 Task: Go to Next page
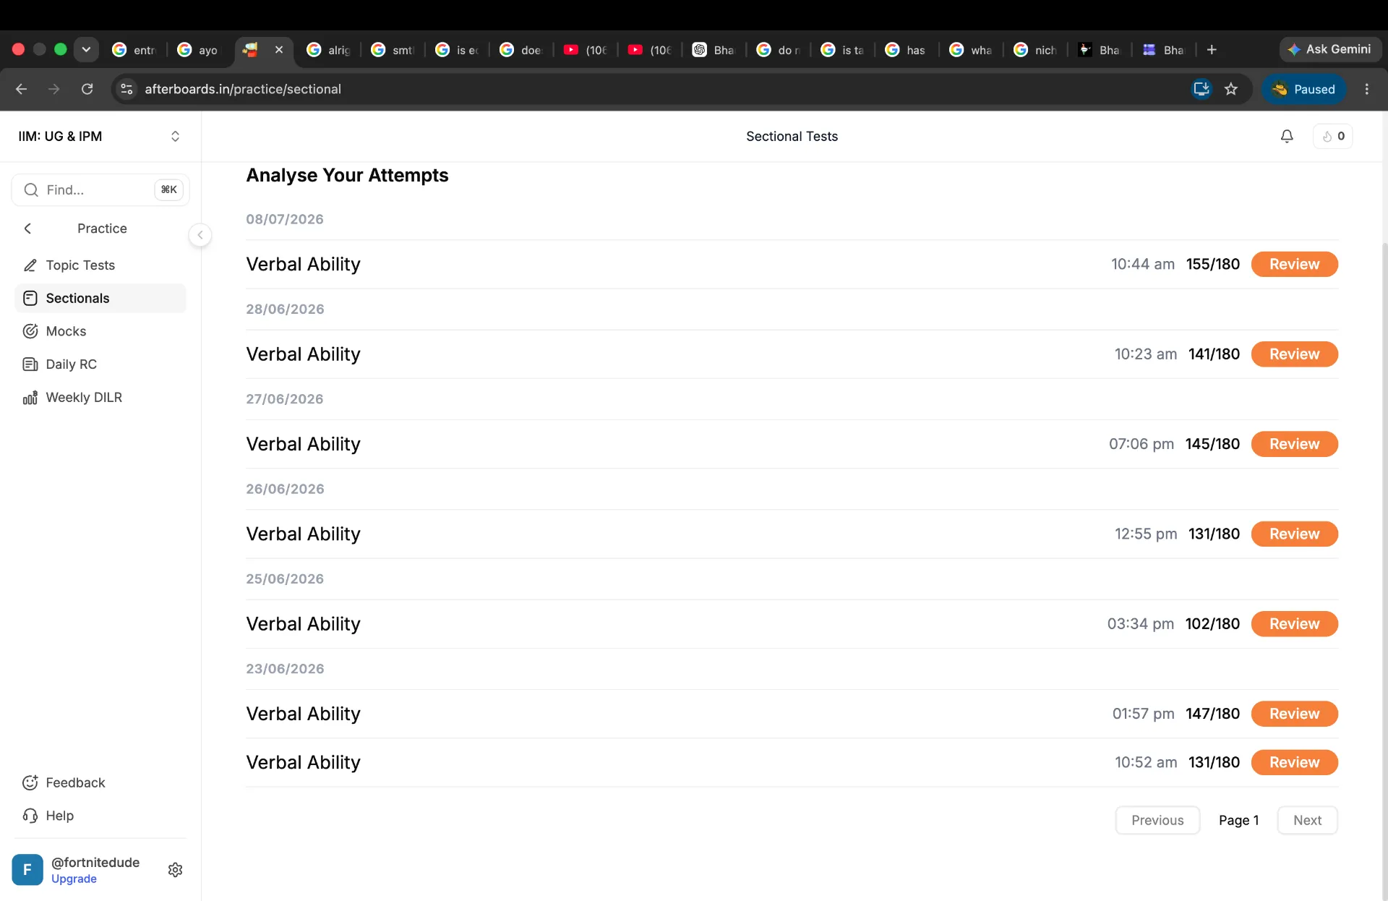tap(1307, 820)
